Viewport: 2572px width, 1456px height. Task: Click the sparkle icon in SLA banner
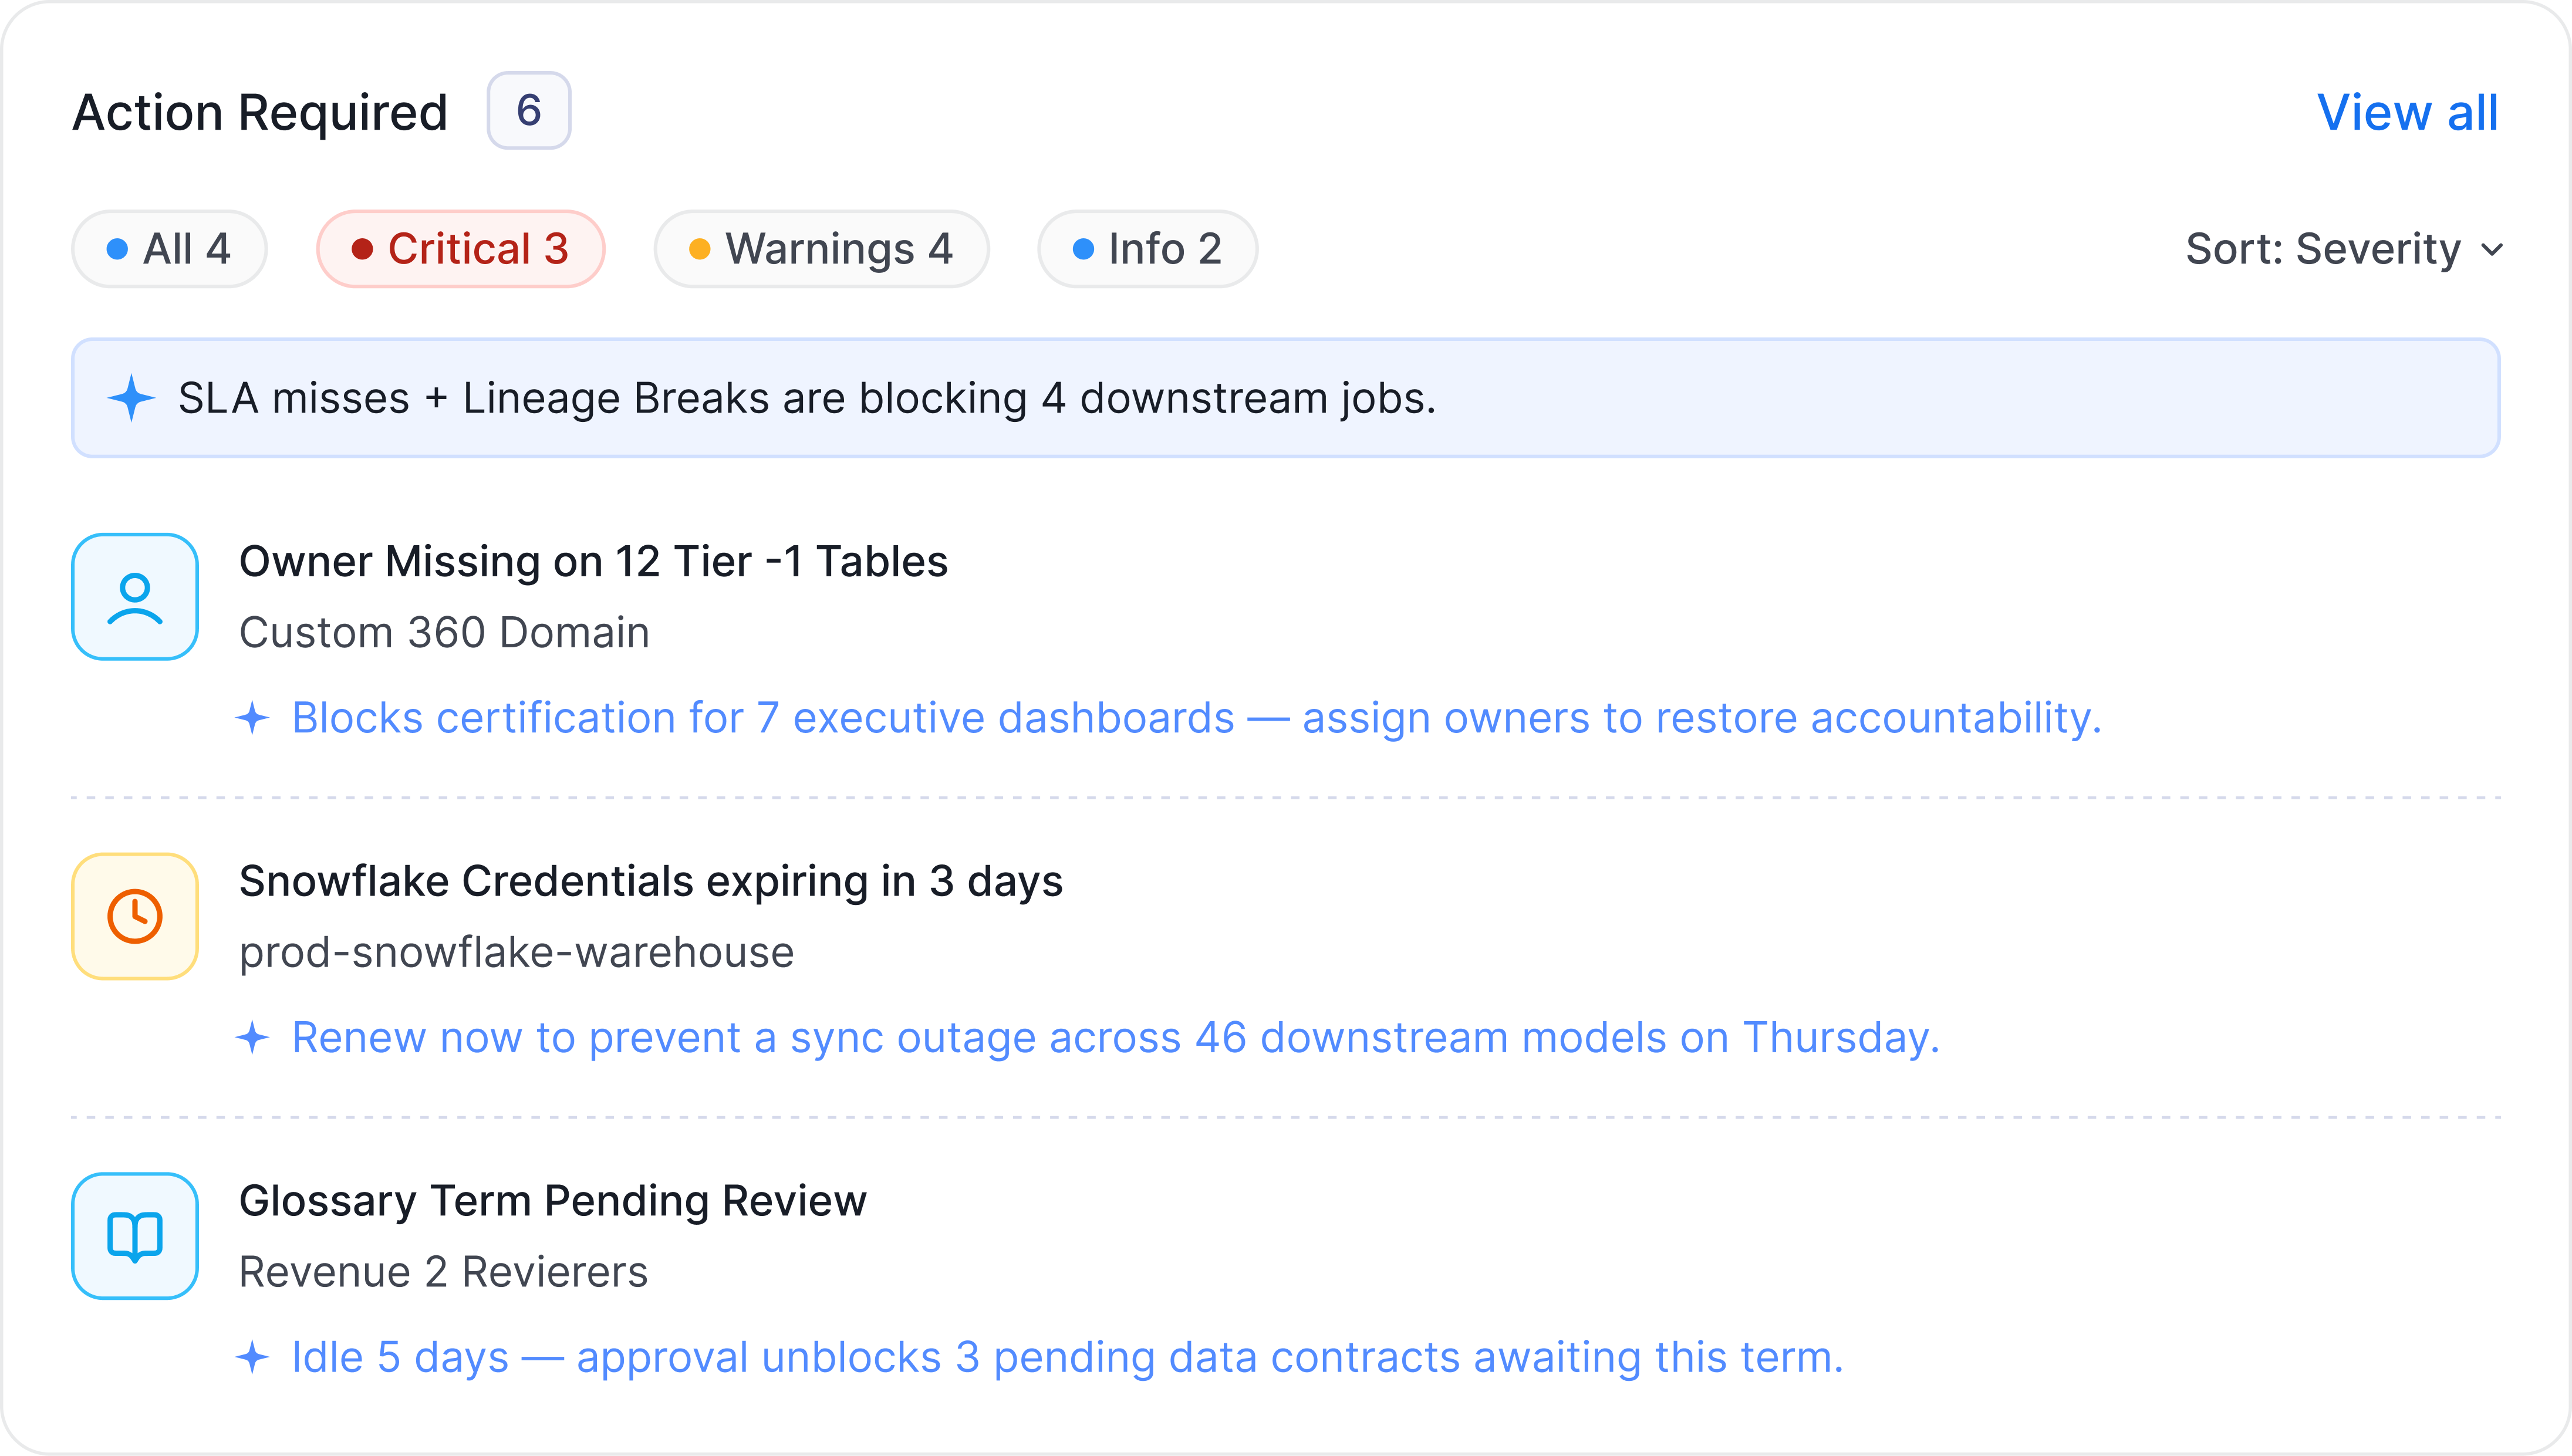(x=131, y=398)
